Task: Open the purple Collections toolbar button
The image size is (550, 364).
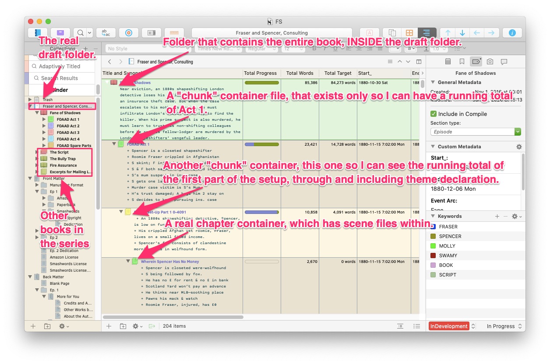Action: click(60, 33)
